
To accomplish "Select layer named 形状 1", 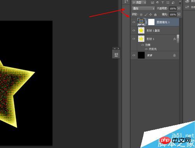I will pyautogui.click(x=150, y=39).
